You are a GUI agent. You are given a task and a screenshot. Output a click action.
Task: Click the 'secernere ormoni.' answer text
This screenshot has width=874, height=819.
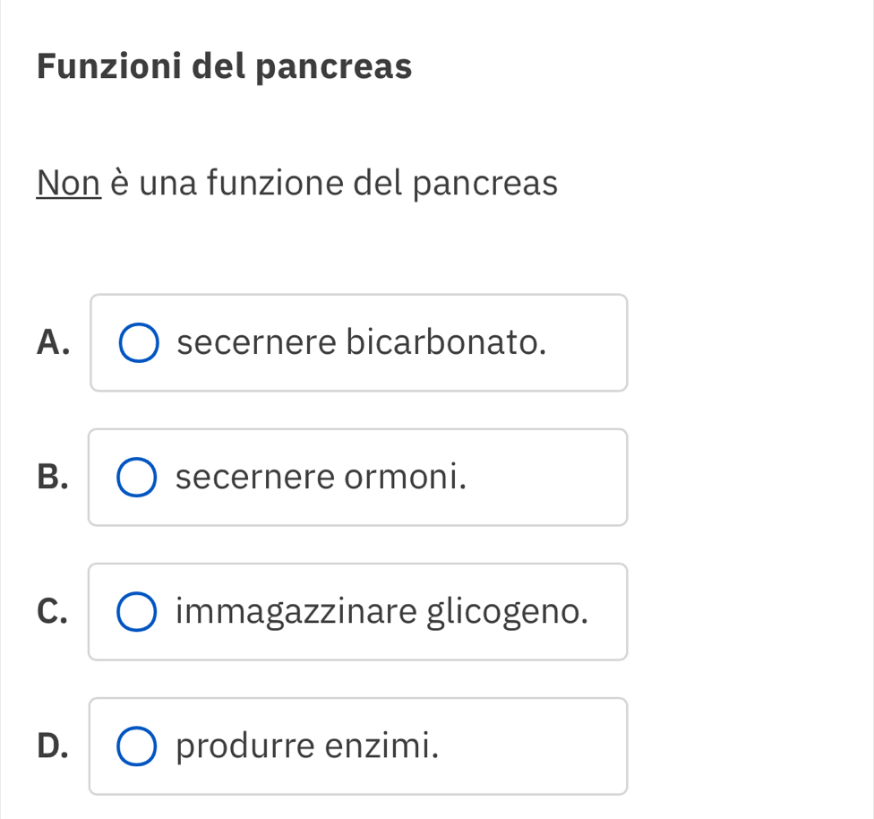coord(321,477)
